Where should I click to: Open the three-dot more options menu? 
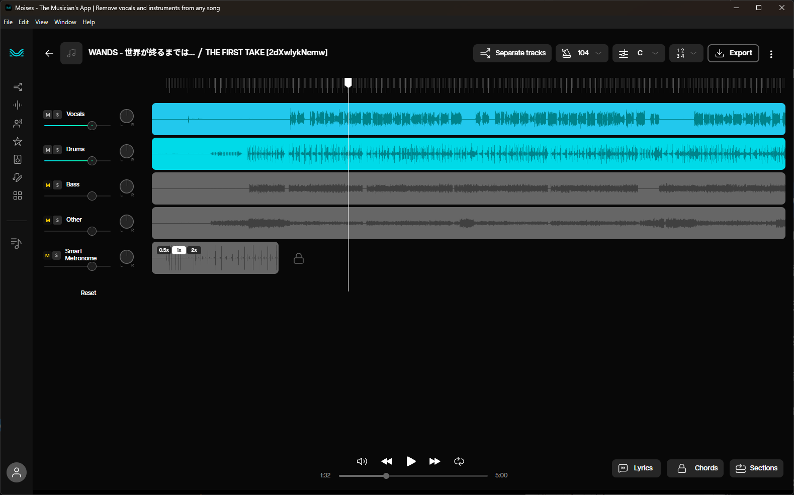(771, 54)
